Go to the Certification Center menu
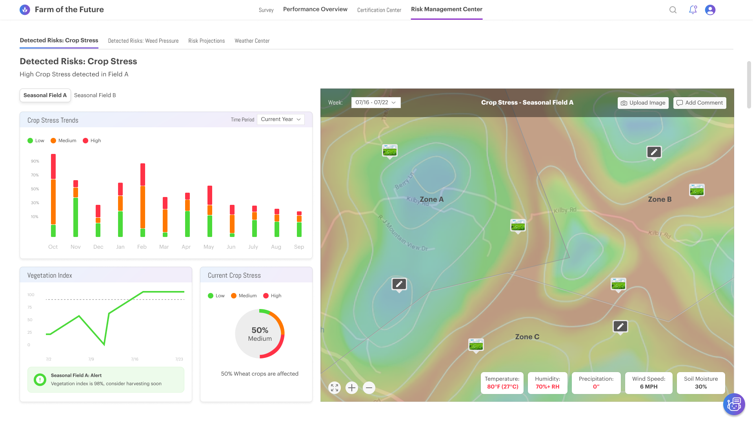753x423 pixels. tap(379, 10)
